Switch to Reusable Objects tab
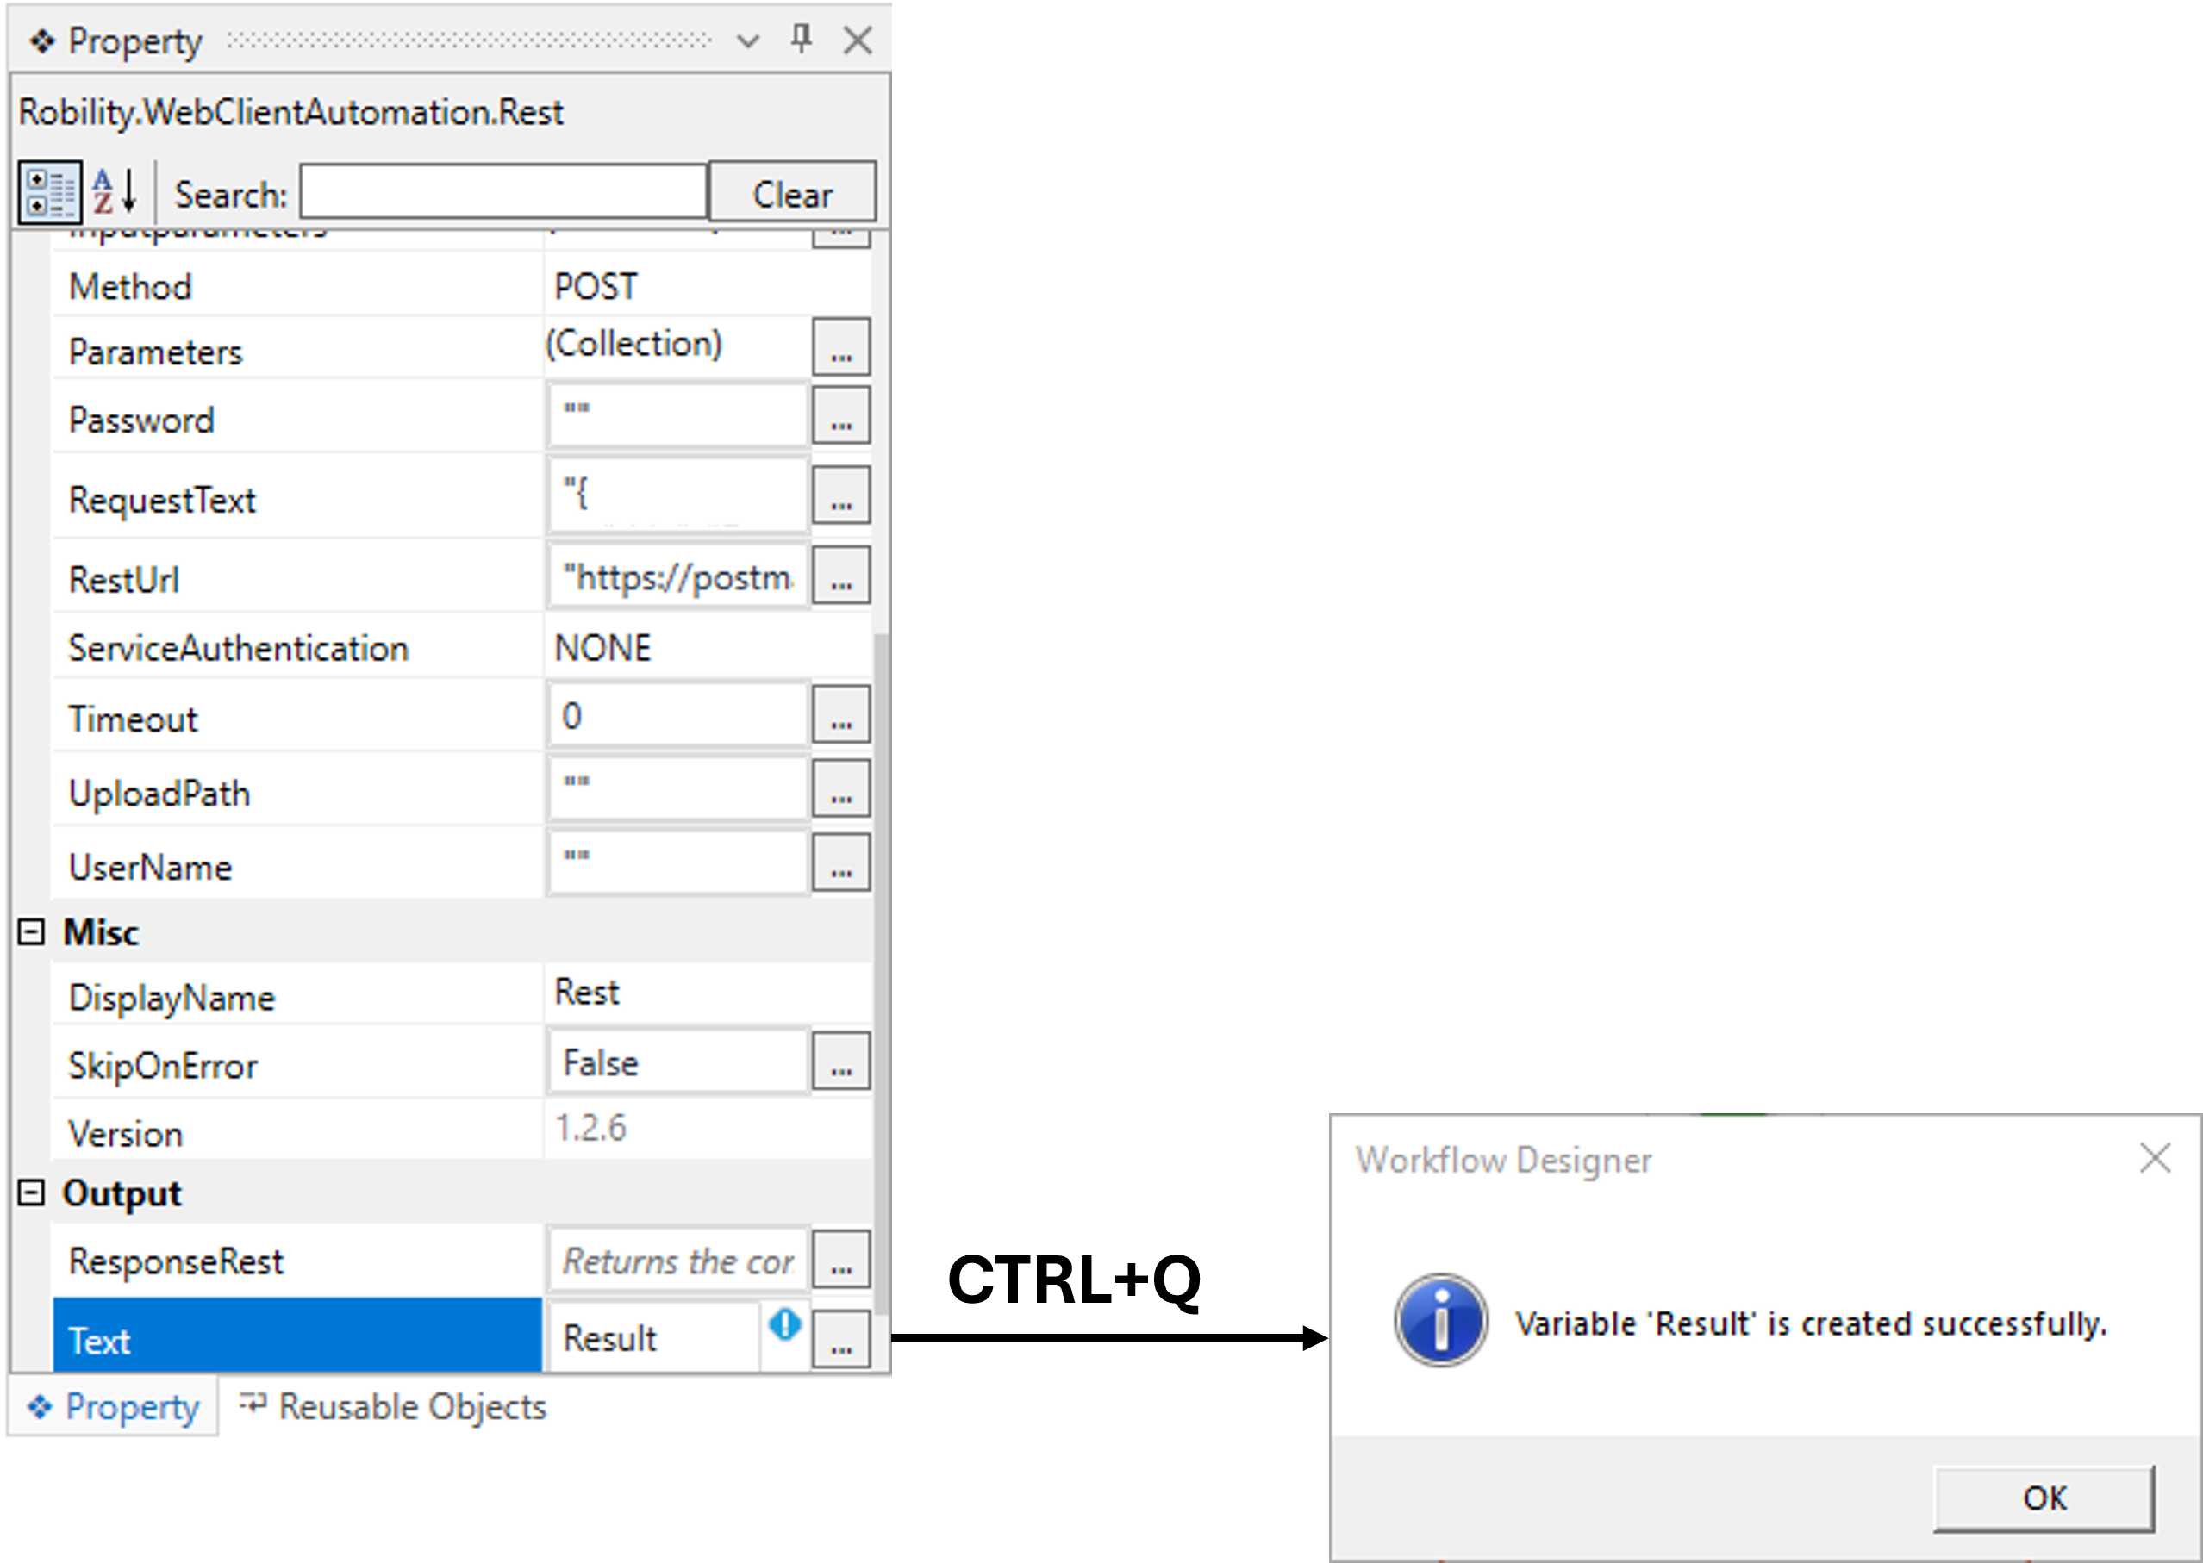The height and width of the screenshot is (1563, 2203). click(393, 1407)
